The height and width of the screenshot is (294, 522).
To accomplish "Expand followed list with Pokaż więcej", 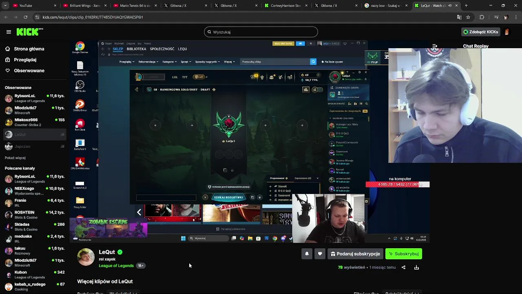I will click(x=15, y=158).
